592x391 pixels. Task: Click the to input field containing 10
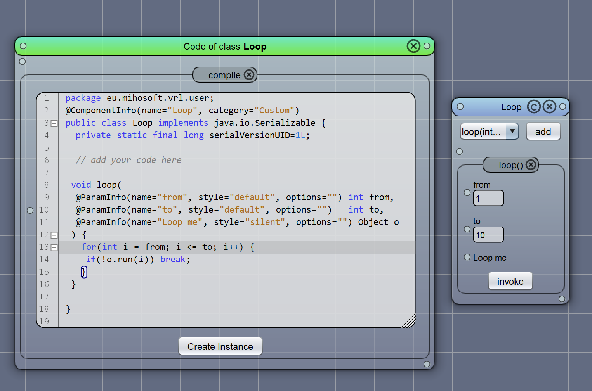488,235
